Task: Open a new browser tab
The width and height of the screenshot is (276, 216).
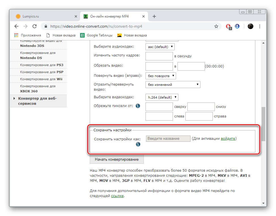Action: (x=154, y=16)
